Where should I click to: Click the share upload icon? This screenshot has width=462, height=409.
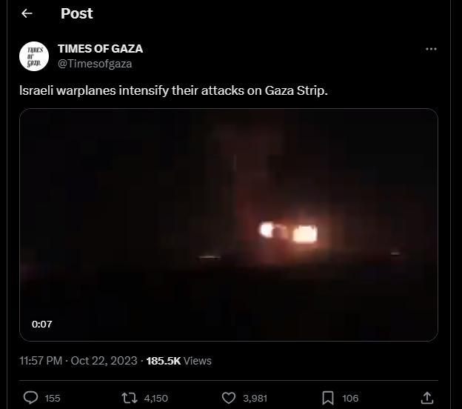tap(427, 398)
